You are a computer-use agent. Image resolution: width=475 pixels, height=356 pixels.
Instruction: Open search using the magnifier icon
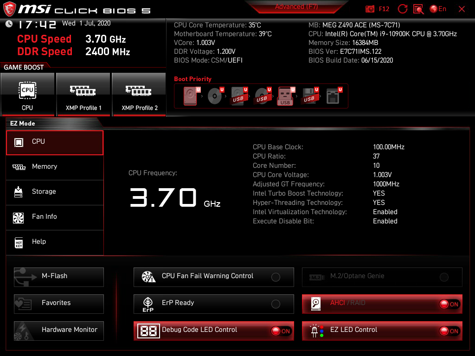[x=418, y=9]
